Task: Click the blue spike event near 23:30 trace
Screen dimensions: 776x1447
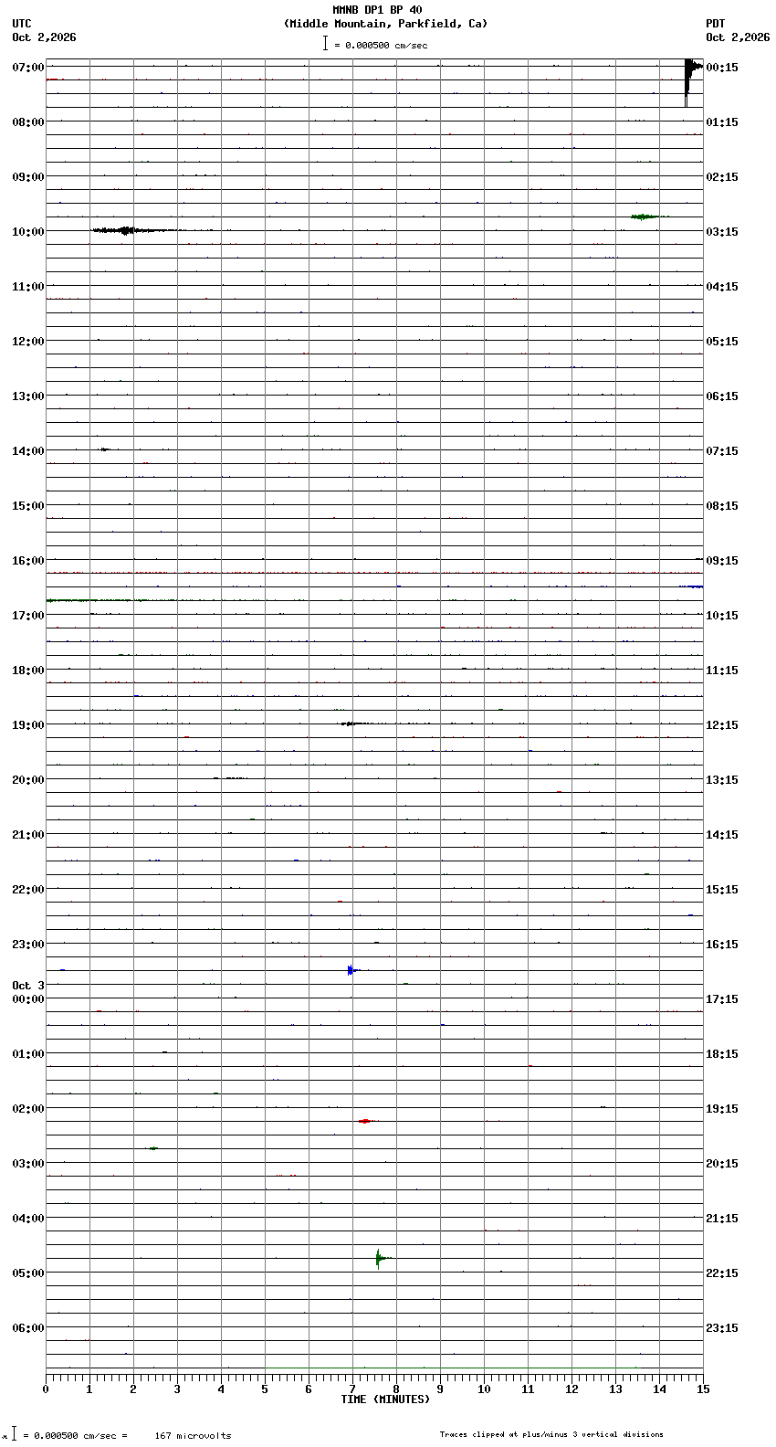Action: [x=351, y=970]
